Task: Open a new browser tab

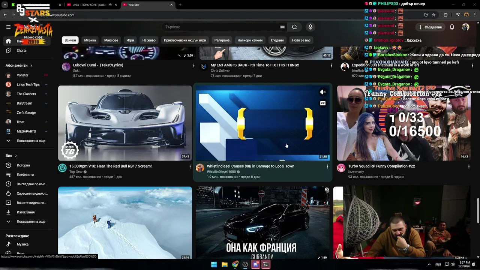Action: click(x=180, y=5)
